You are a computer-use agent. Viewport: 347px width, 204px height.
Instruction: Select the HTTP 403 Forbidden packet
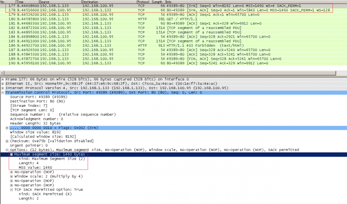point(136,45)
